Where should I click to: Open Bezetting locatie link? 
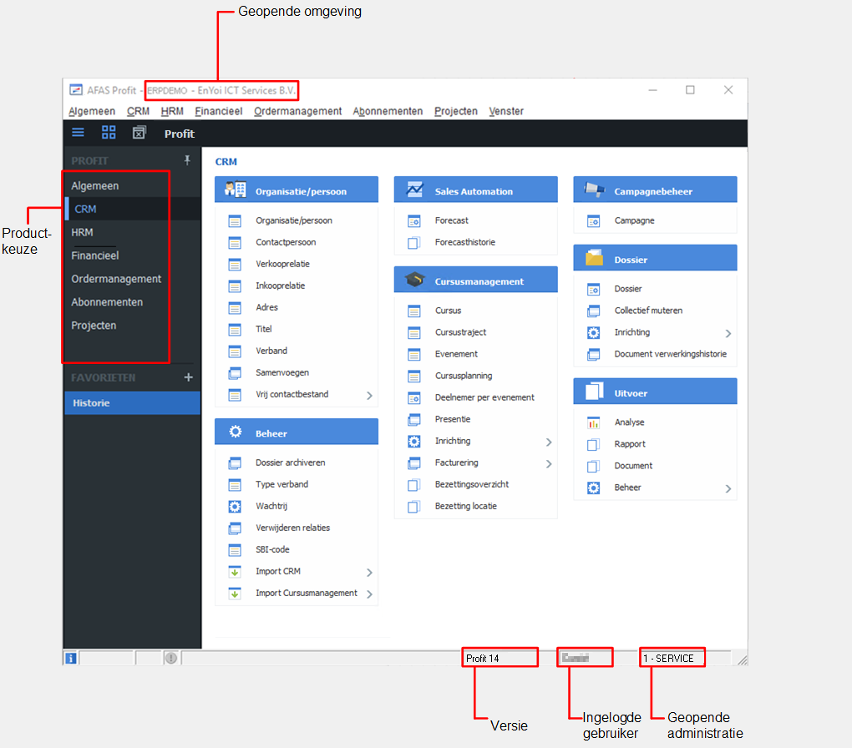pos(465,506)
